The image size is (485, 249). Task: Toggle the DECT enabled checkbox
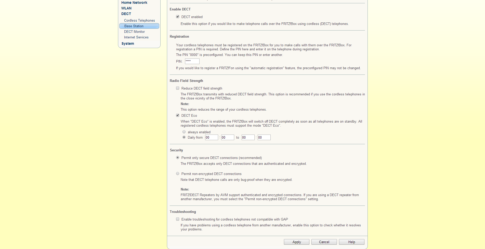178,17
